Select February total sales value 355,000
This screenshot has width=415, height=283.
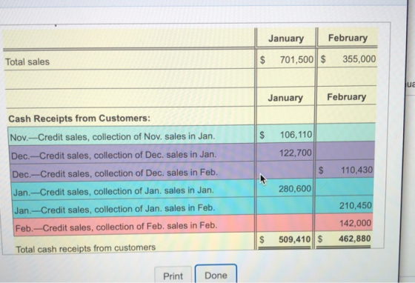[359, 59]
